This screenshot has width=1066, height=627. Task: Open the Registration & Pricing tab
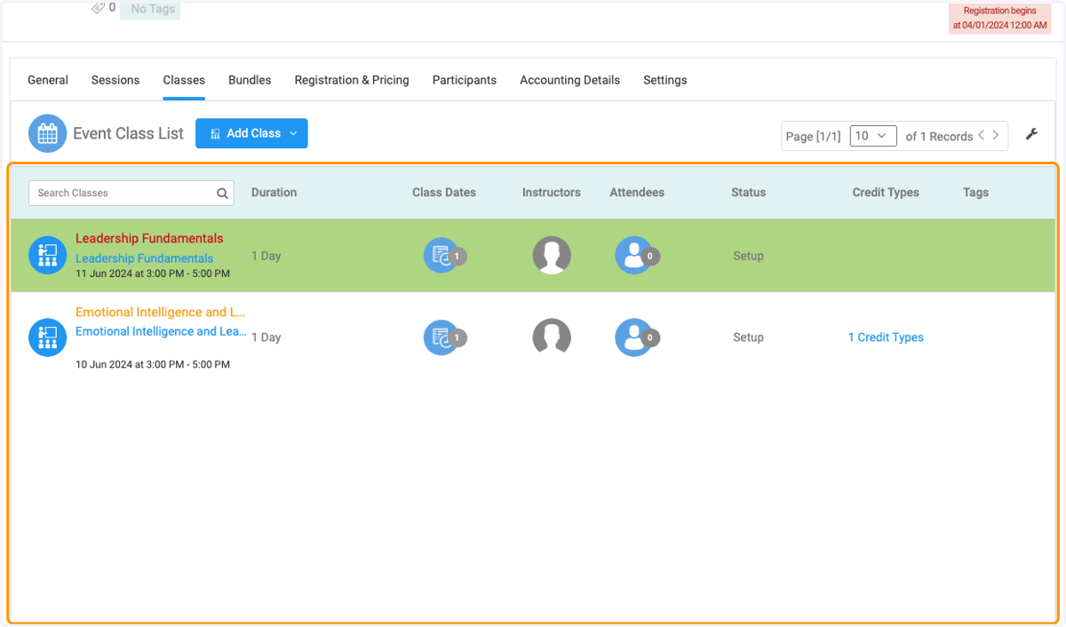[x=352, y=80]
